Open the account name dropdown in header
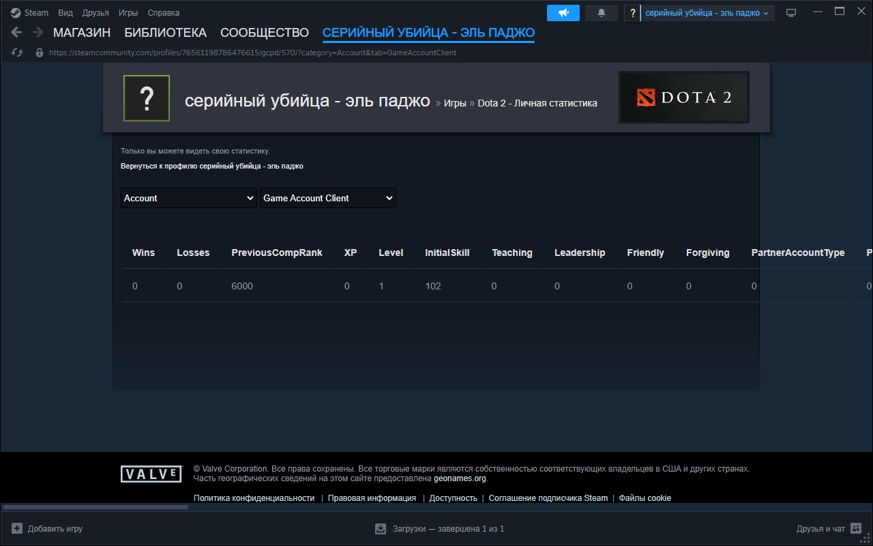 click(707, 13)
